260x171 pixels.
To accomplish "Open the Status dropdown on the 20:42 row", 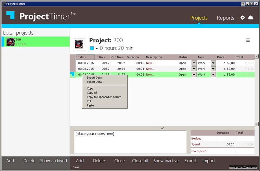I will (x=194, y=63).
